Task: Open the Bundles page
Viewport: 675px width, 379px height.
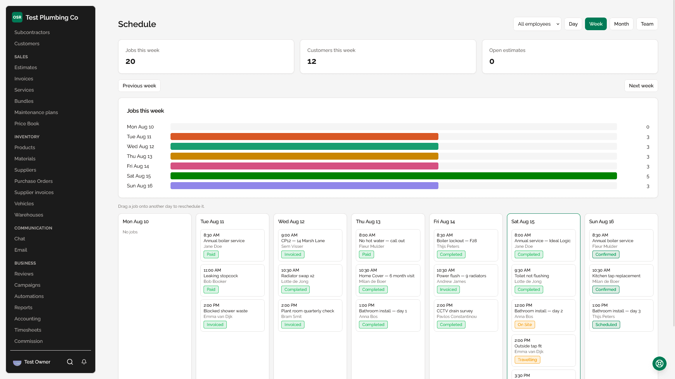Action: [x=24, y=101]
